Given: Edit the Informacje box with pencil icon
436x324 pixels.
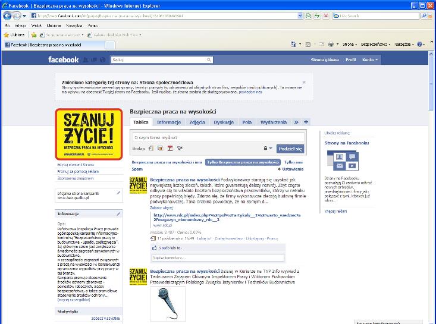Looking at the screenshot, I should click(x=118, y=214).
